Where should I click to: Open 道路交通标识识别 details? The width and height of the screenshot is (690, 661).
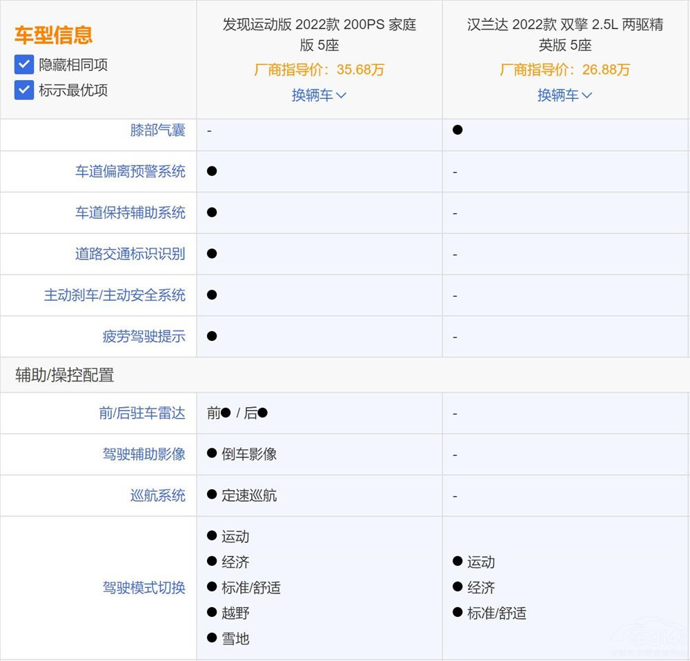(x=130, y=254)
